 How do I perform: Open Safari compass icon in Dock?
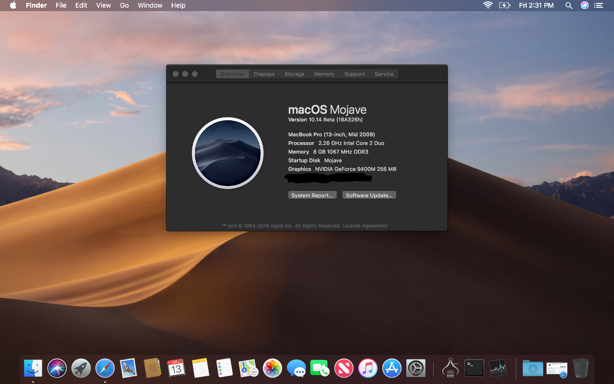click(x=105, y=368)
